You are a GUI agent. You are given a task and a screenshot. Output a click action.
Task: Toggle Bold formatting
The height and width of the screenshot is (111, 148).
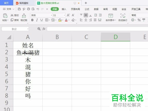32,20
